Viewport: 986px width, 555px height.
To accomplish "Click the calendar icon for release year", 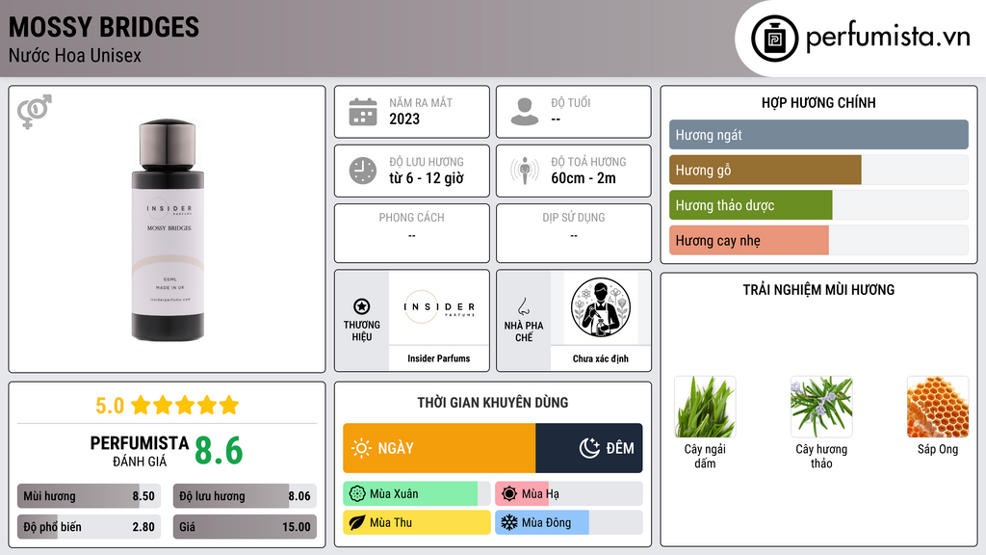I will (363, 112).
